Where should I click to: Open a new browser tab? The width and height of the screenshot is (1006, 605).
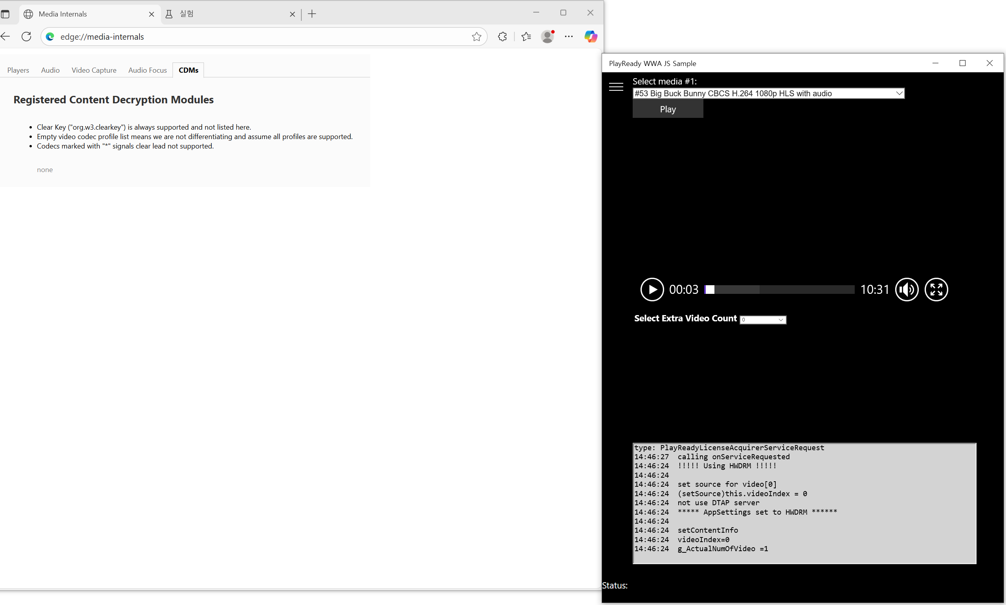pyautogui.click(x=312, y=14)
